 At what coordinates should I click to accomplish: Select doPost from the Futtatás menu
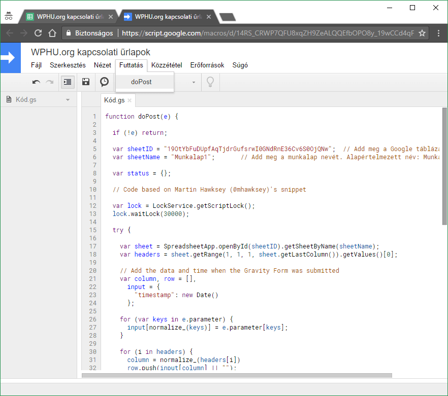[141, 82]
